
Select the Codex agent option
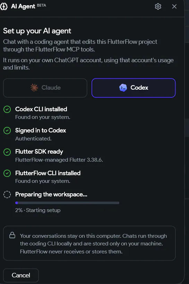pos(134,88)
